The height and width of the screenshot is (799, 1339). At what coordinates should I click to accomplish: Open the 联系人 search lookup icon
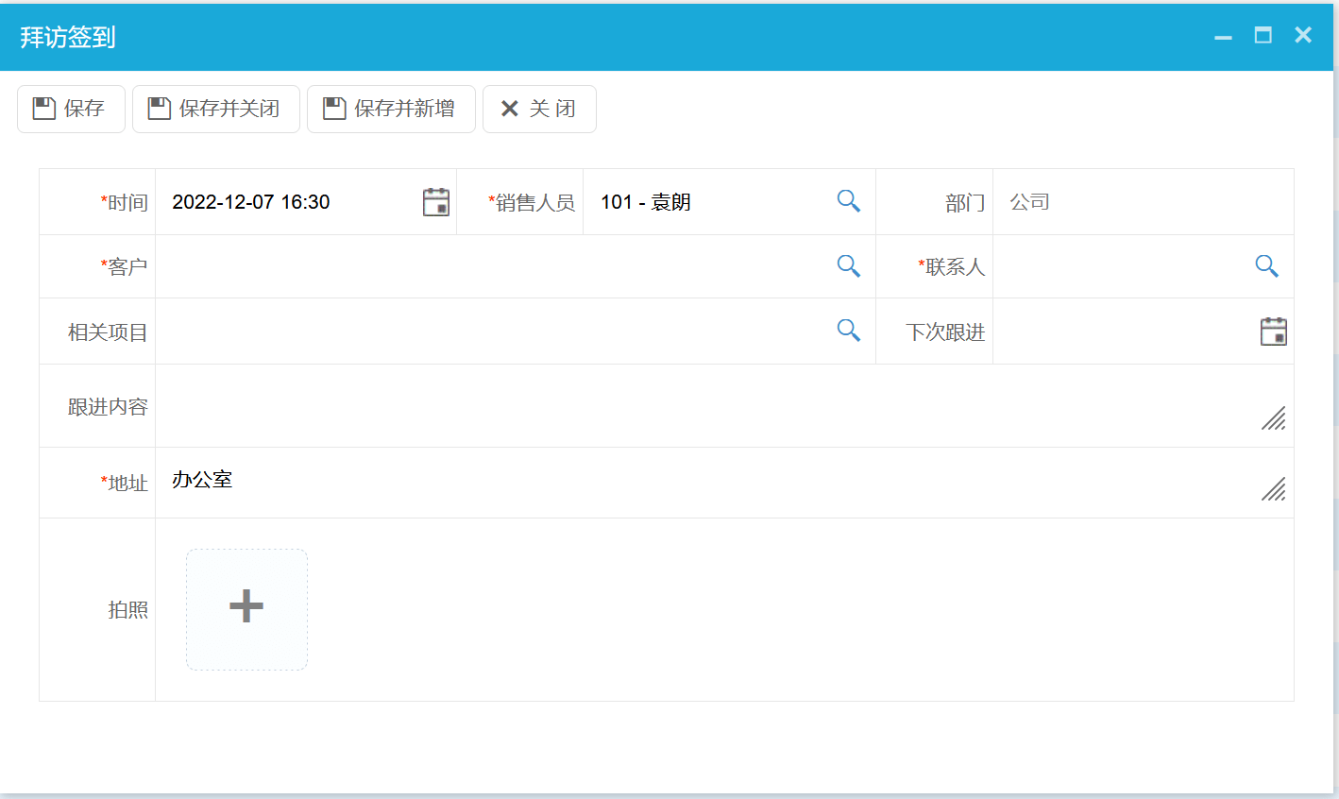coord(1266,266)
